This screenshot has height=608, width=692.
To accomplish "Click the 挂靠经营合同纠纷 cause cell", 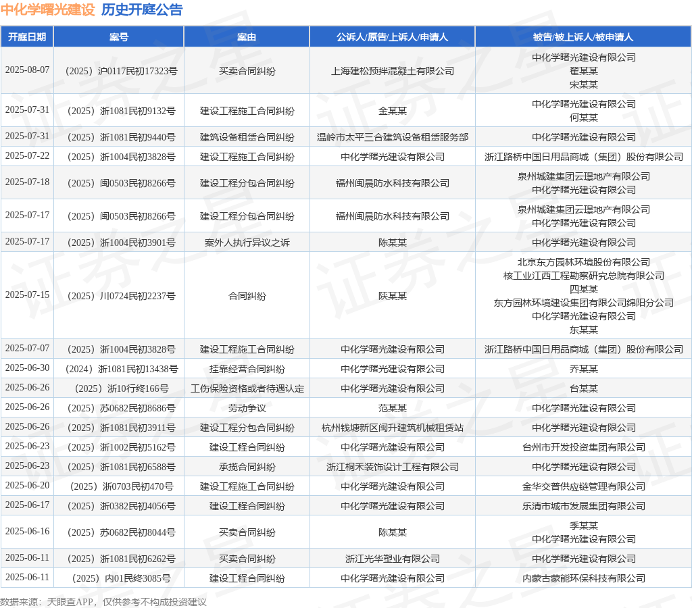I will pos(247,369).
